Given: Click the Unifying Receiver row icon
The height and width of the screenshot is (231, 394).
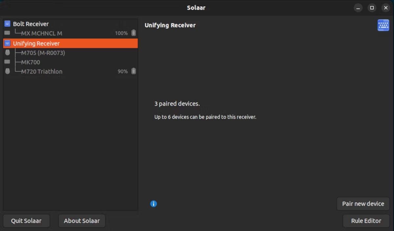Looking at the screenshot, I should point(7,43).
